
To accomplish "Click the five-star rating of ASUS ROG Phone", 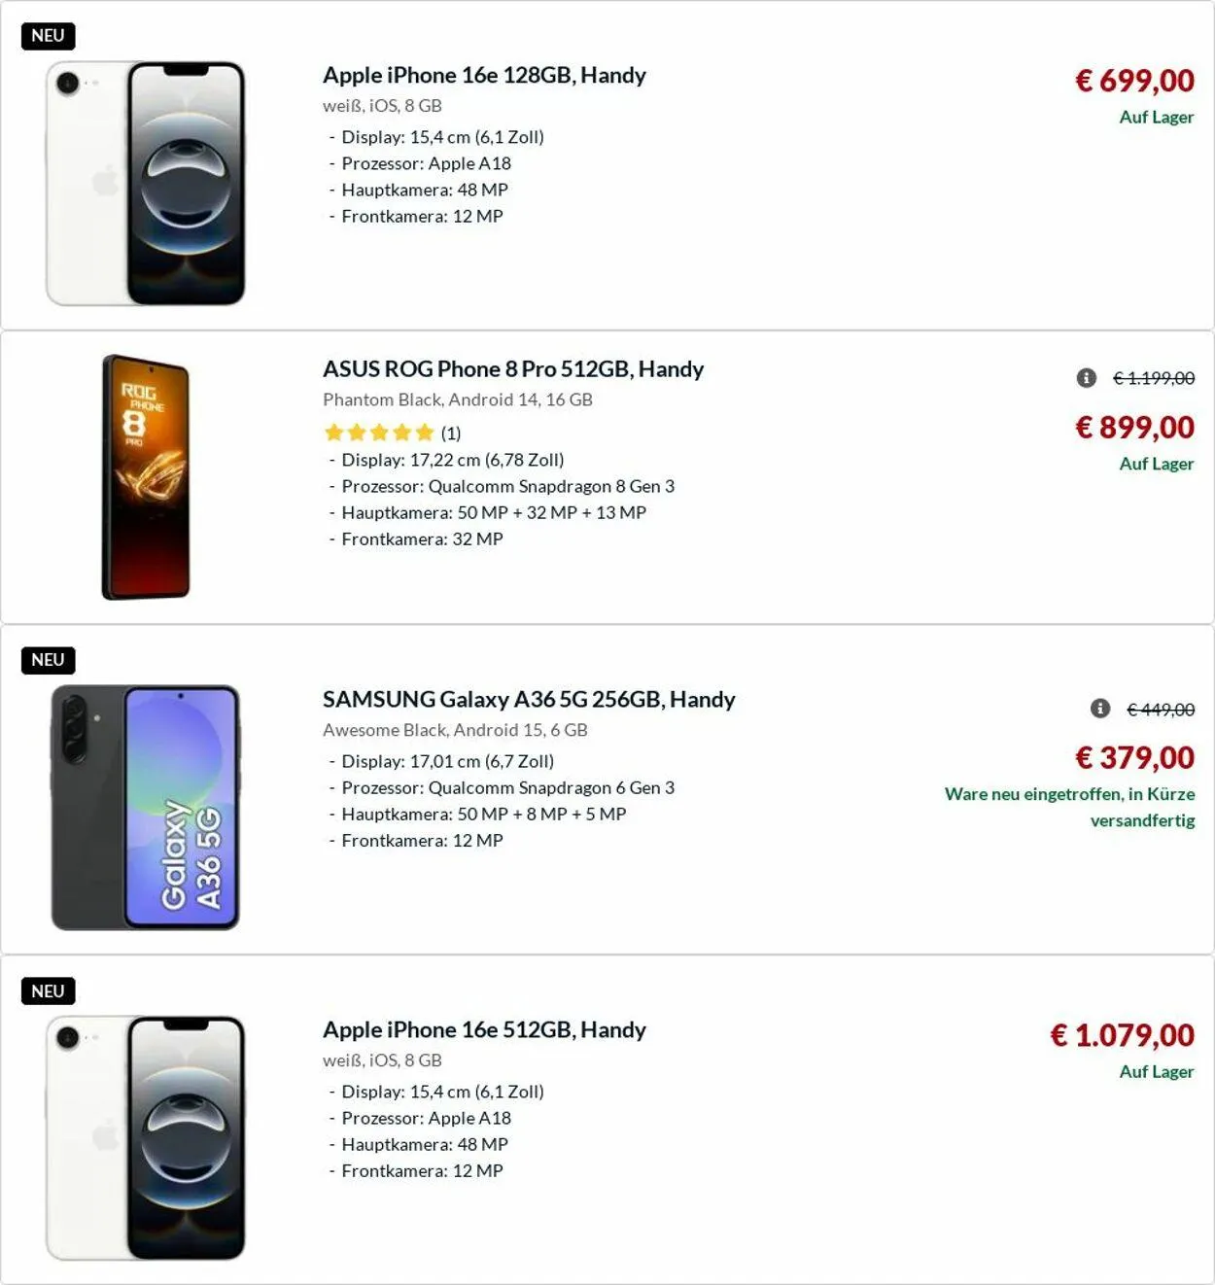I will [x=379, y=433].
